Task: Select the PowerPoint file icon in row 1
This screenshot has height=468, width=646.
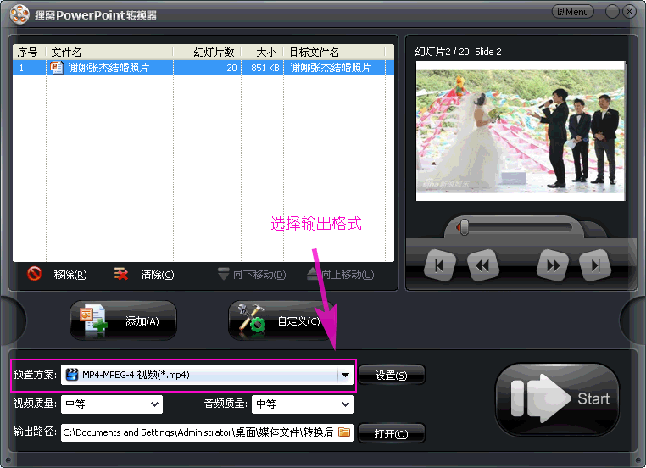Action: [57, 68]
